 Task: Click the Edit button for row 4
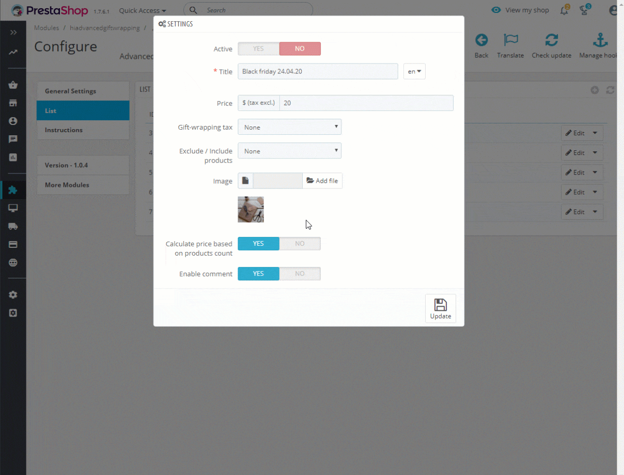click(x=575, y=152)
